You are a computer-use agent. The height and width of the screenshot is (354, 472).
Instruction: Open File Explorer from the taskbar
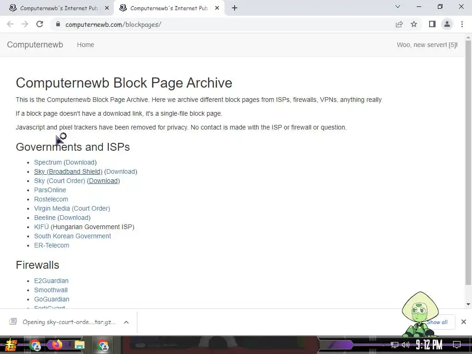click(x=79, y=345)
